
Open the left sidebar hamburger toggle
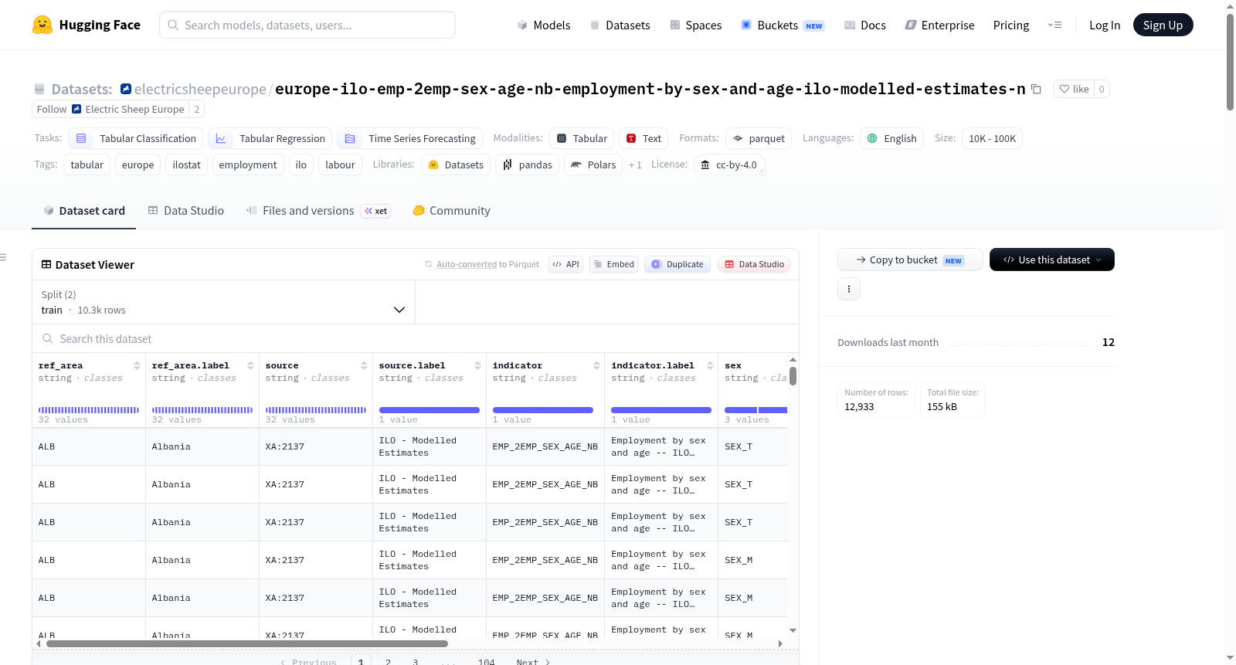click(3, 257)
